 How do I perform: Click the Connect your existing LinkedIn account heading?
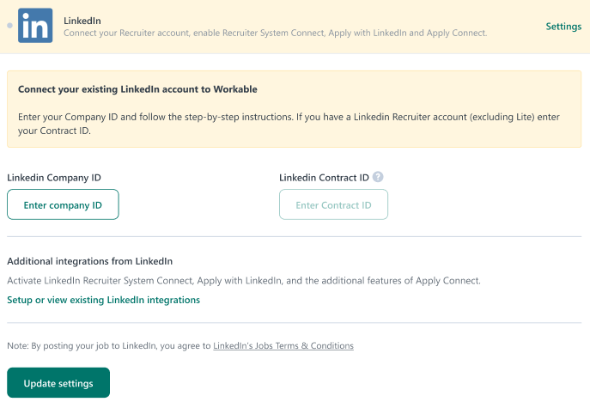click(x=137, y=89)
